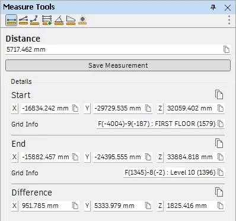Copy the Difference Z value

(221, 206)
